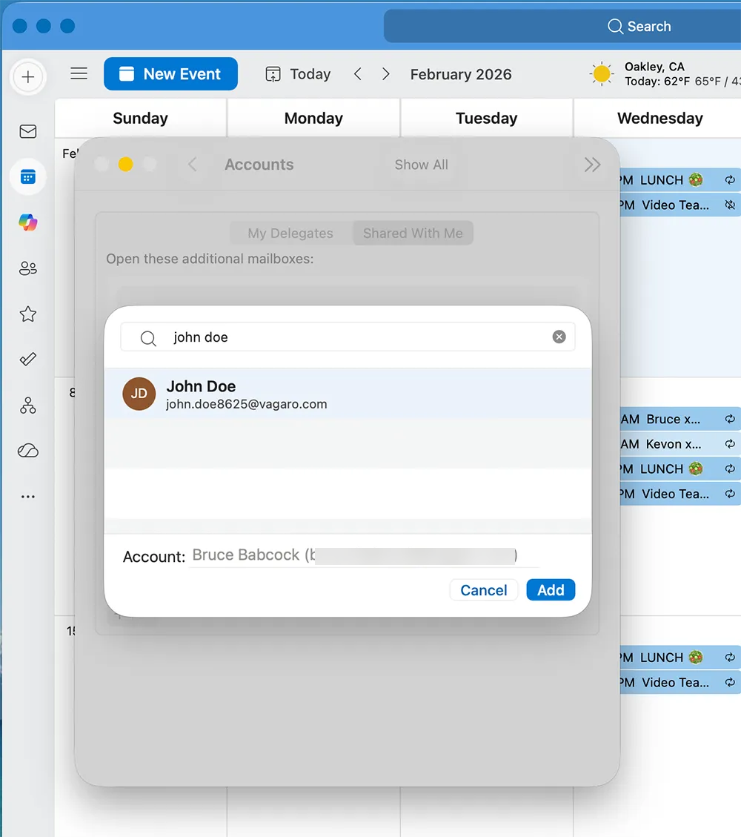Create an event with New Event button

click(x=170, y=73)
